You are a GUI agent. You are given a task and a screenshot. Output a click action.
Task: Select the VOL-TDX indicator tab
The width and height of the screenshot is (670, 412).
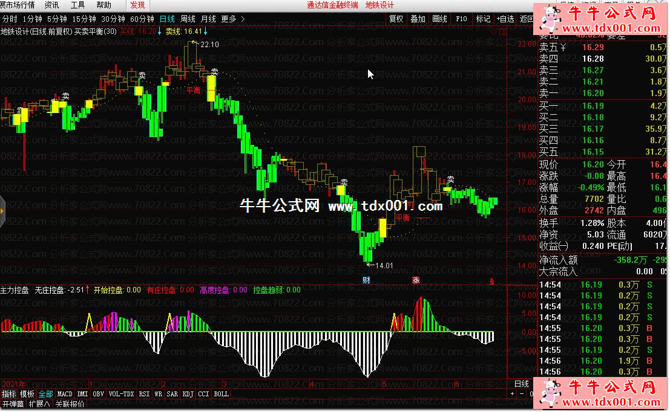coord(122,394)
